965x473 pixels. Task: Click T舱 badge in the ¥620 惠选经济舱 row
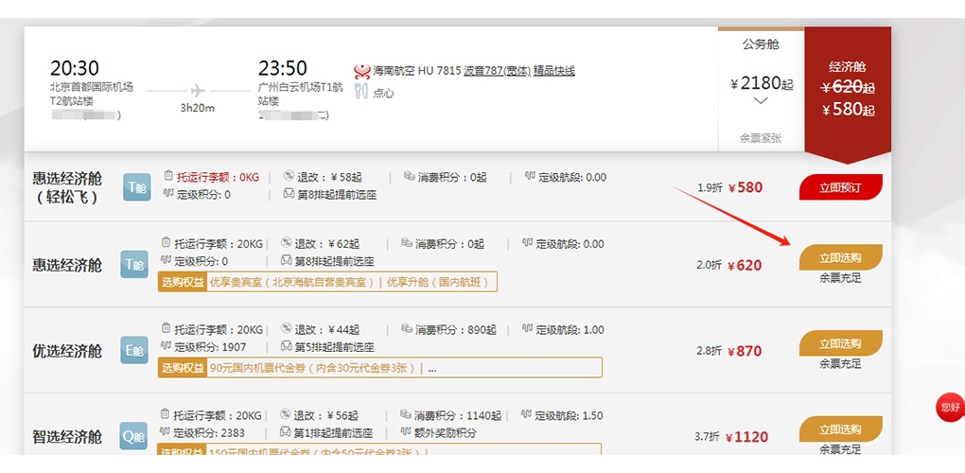134,265
